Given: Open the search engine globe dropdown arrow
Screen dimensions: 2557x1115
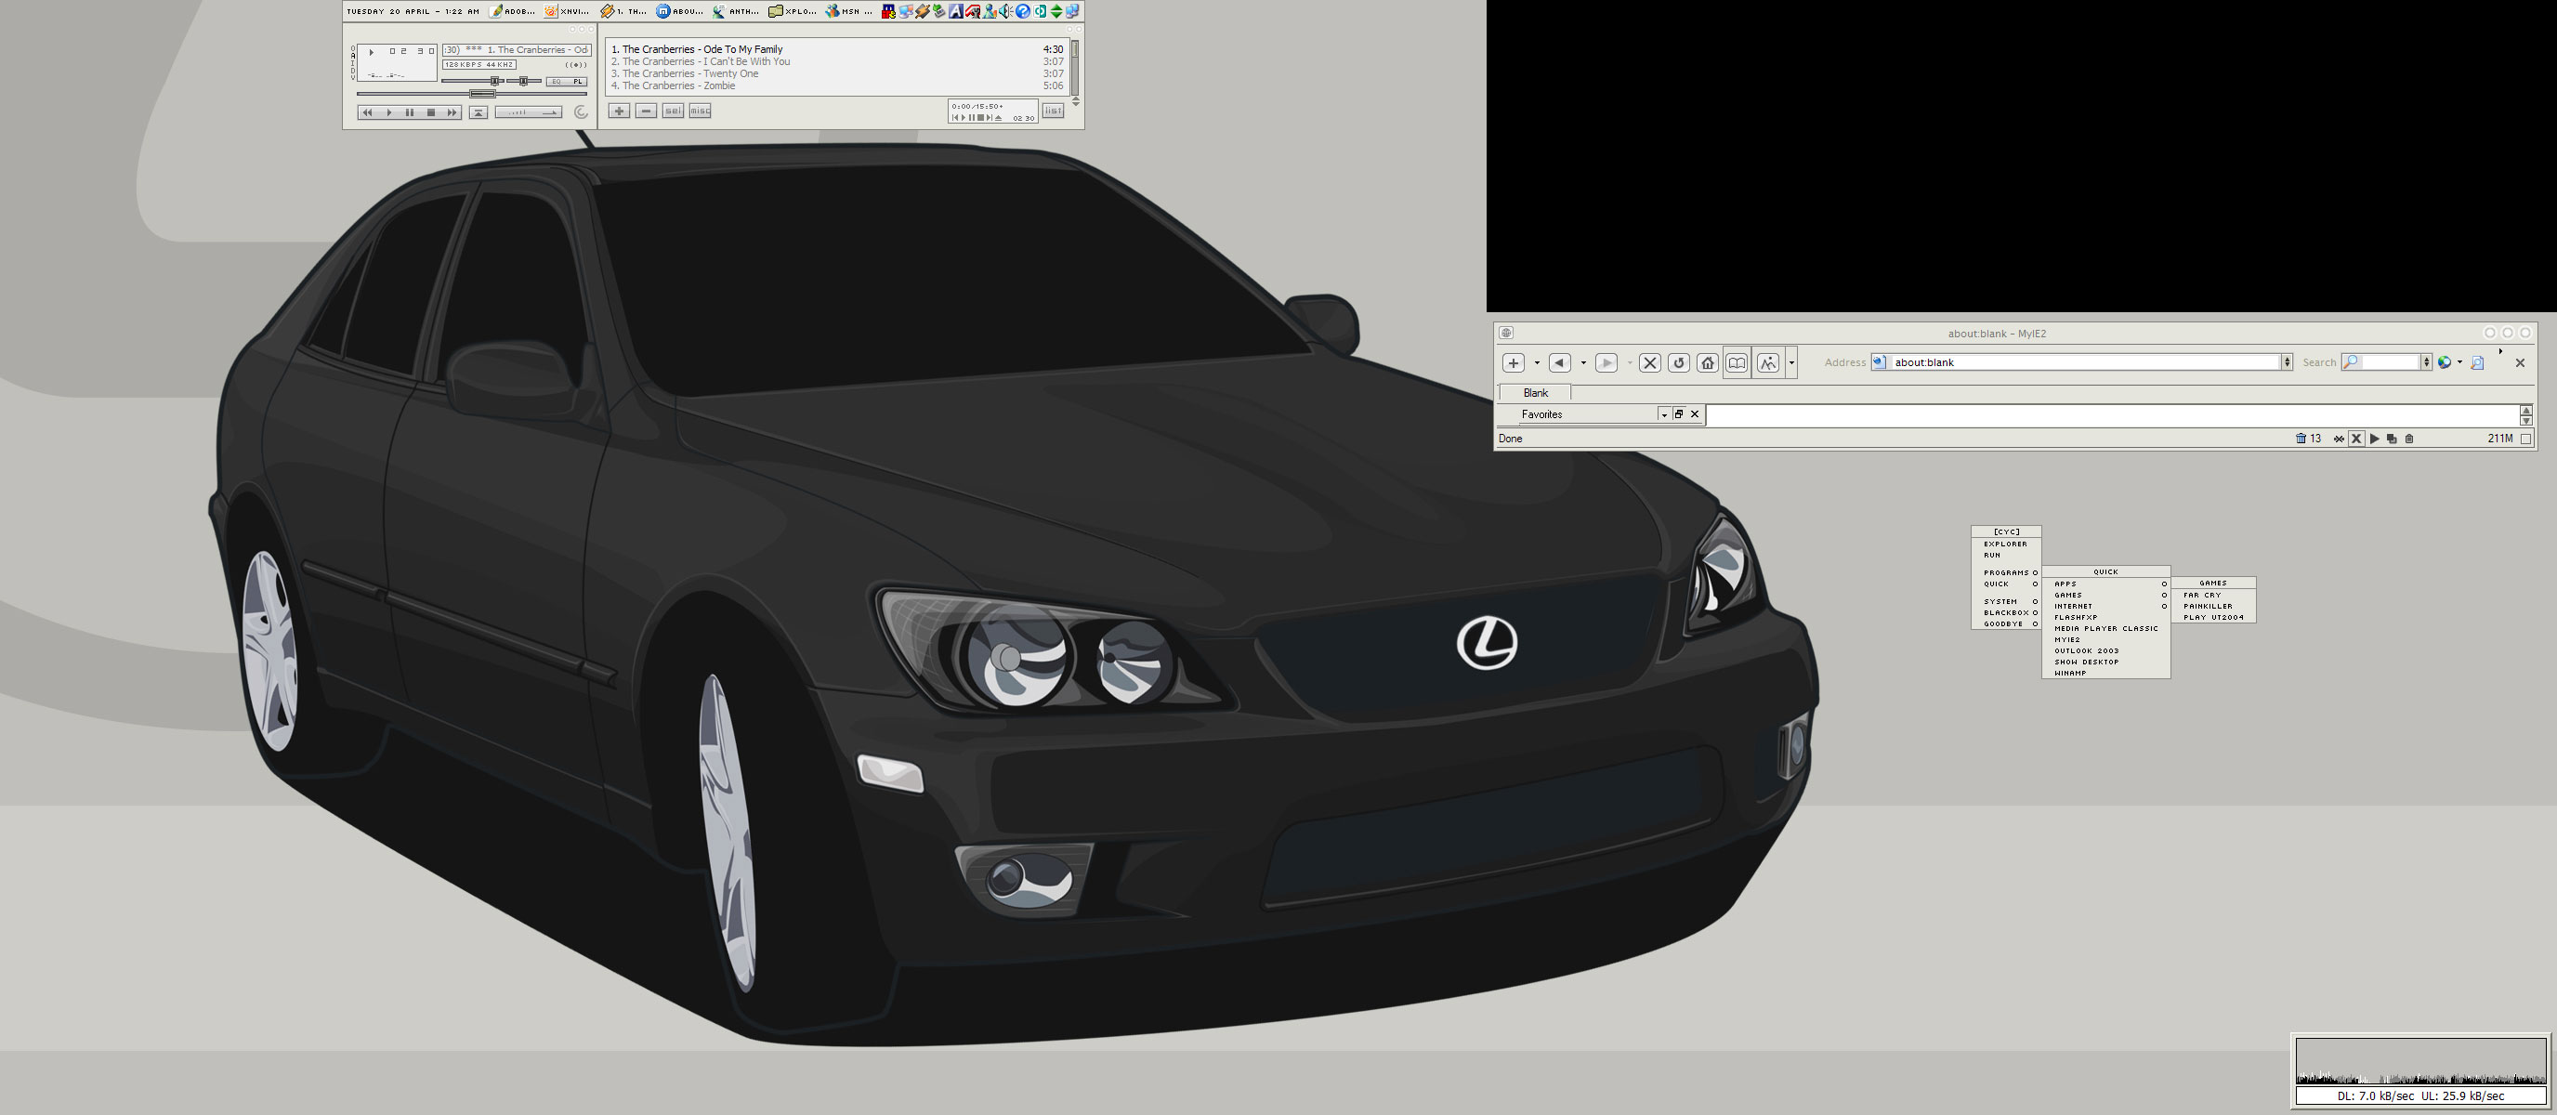Looking at the screenshot, I should click(x=2459, y=362).
